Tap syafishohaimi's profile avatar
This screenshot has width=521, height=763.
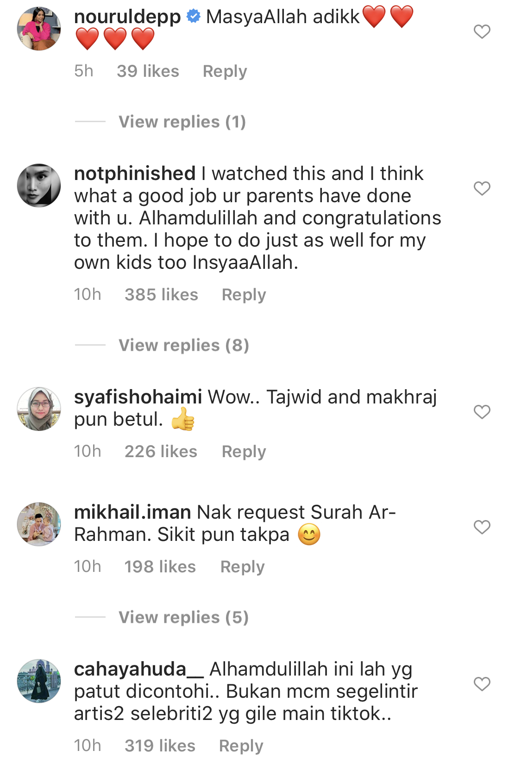[x=39, y=409]
